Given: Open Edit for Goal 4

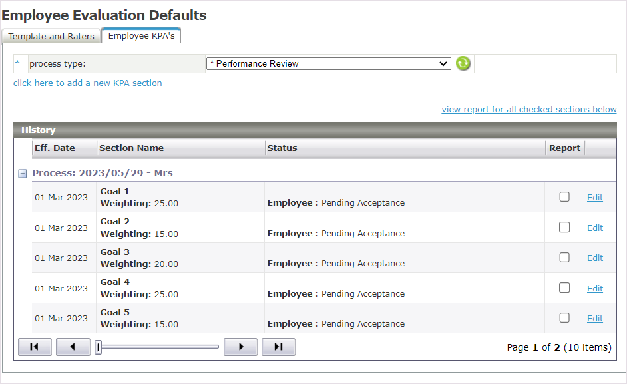Looking at the screenshot, I should coord(594,288).
